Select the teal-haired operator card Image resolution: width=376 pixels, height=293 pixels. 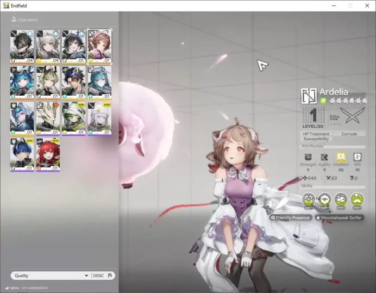click(x=99, y=83)
